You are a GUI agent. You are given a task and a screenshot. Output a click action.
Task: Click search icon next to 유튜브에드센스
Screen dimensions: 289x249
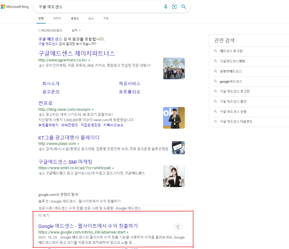click(215, 71)
